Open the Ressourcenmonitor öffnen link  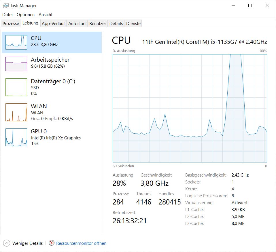click(81, 243)
